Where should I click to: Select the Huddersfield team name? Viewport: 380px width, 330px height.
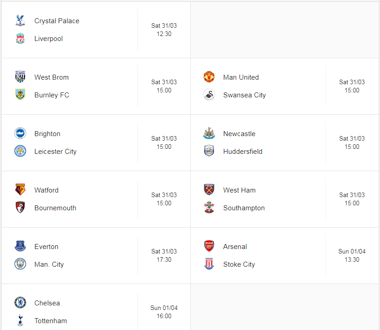click(x=243, y=152)
